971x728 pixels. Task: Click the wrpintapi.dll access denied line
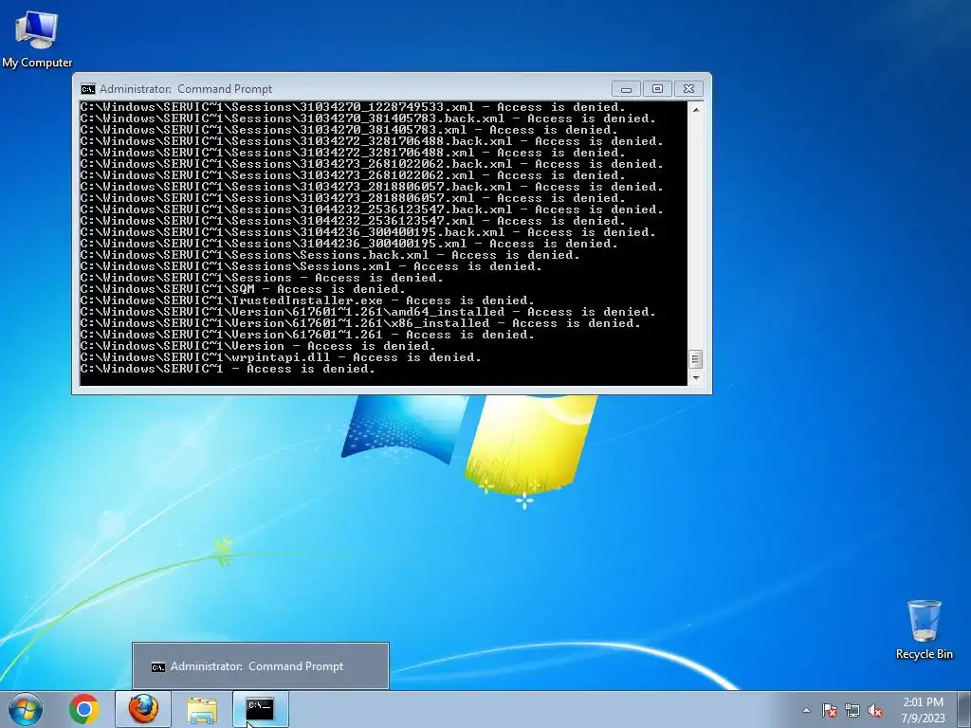click(281, 357)
